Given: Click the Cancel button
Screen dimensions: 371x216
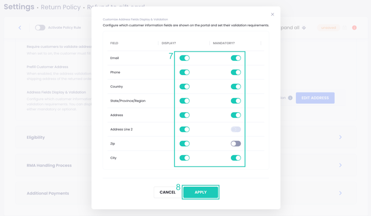Looking at the screenshot, I should click(168, 192).
